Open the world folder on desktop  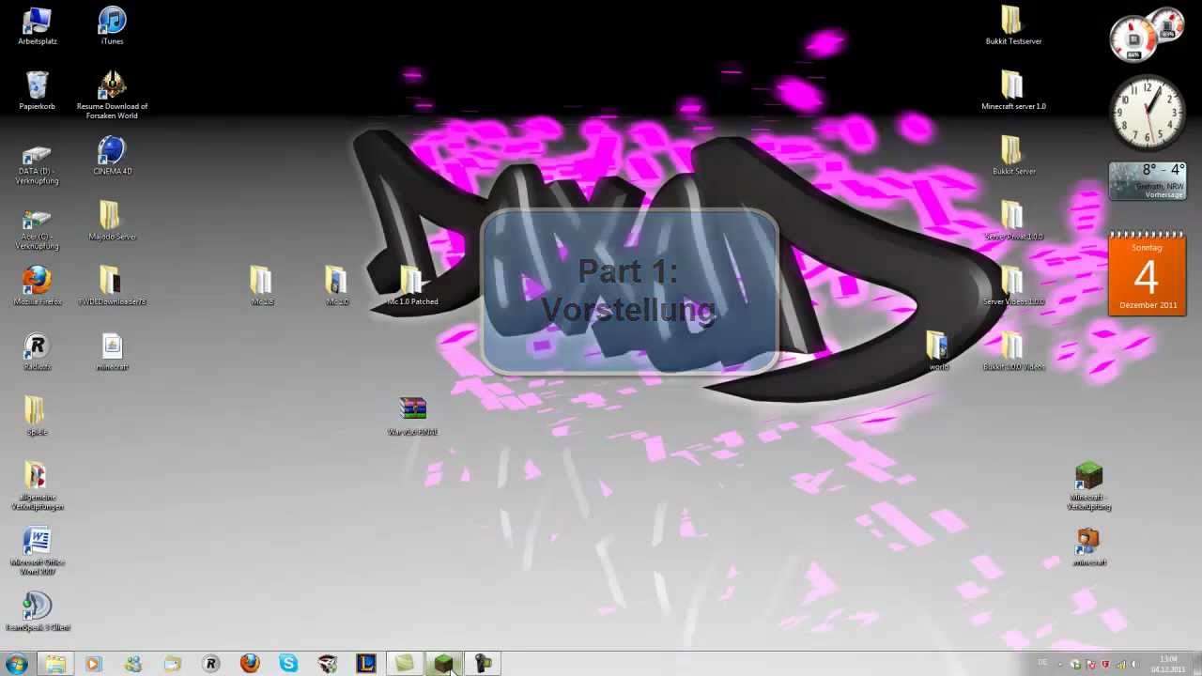coord(938,351)
